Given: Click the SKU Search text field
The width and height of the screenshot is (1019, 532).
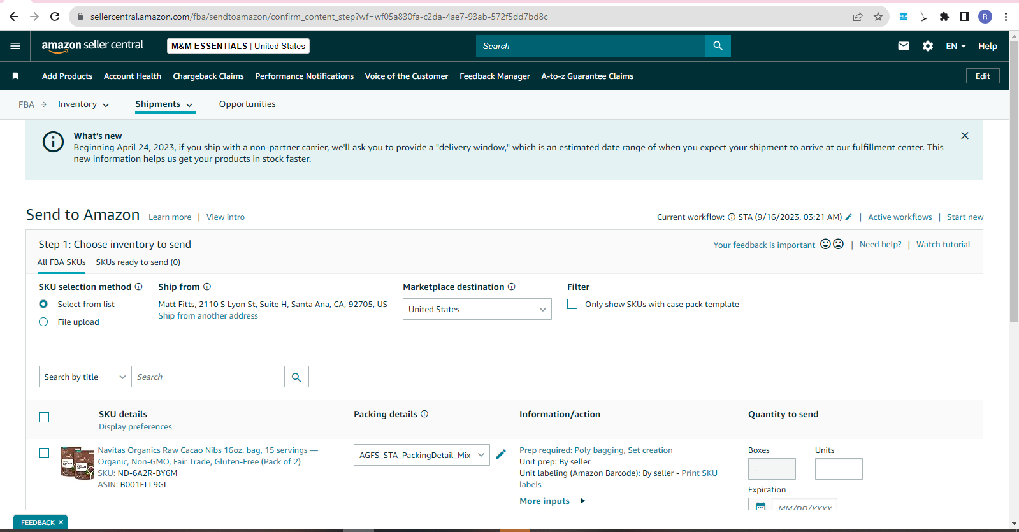Looking at the screenshot, I should click(x=208, y=377).
